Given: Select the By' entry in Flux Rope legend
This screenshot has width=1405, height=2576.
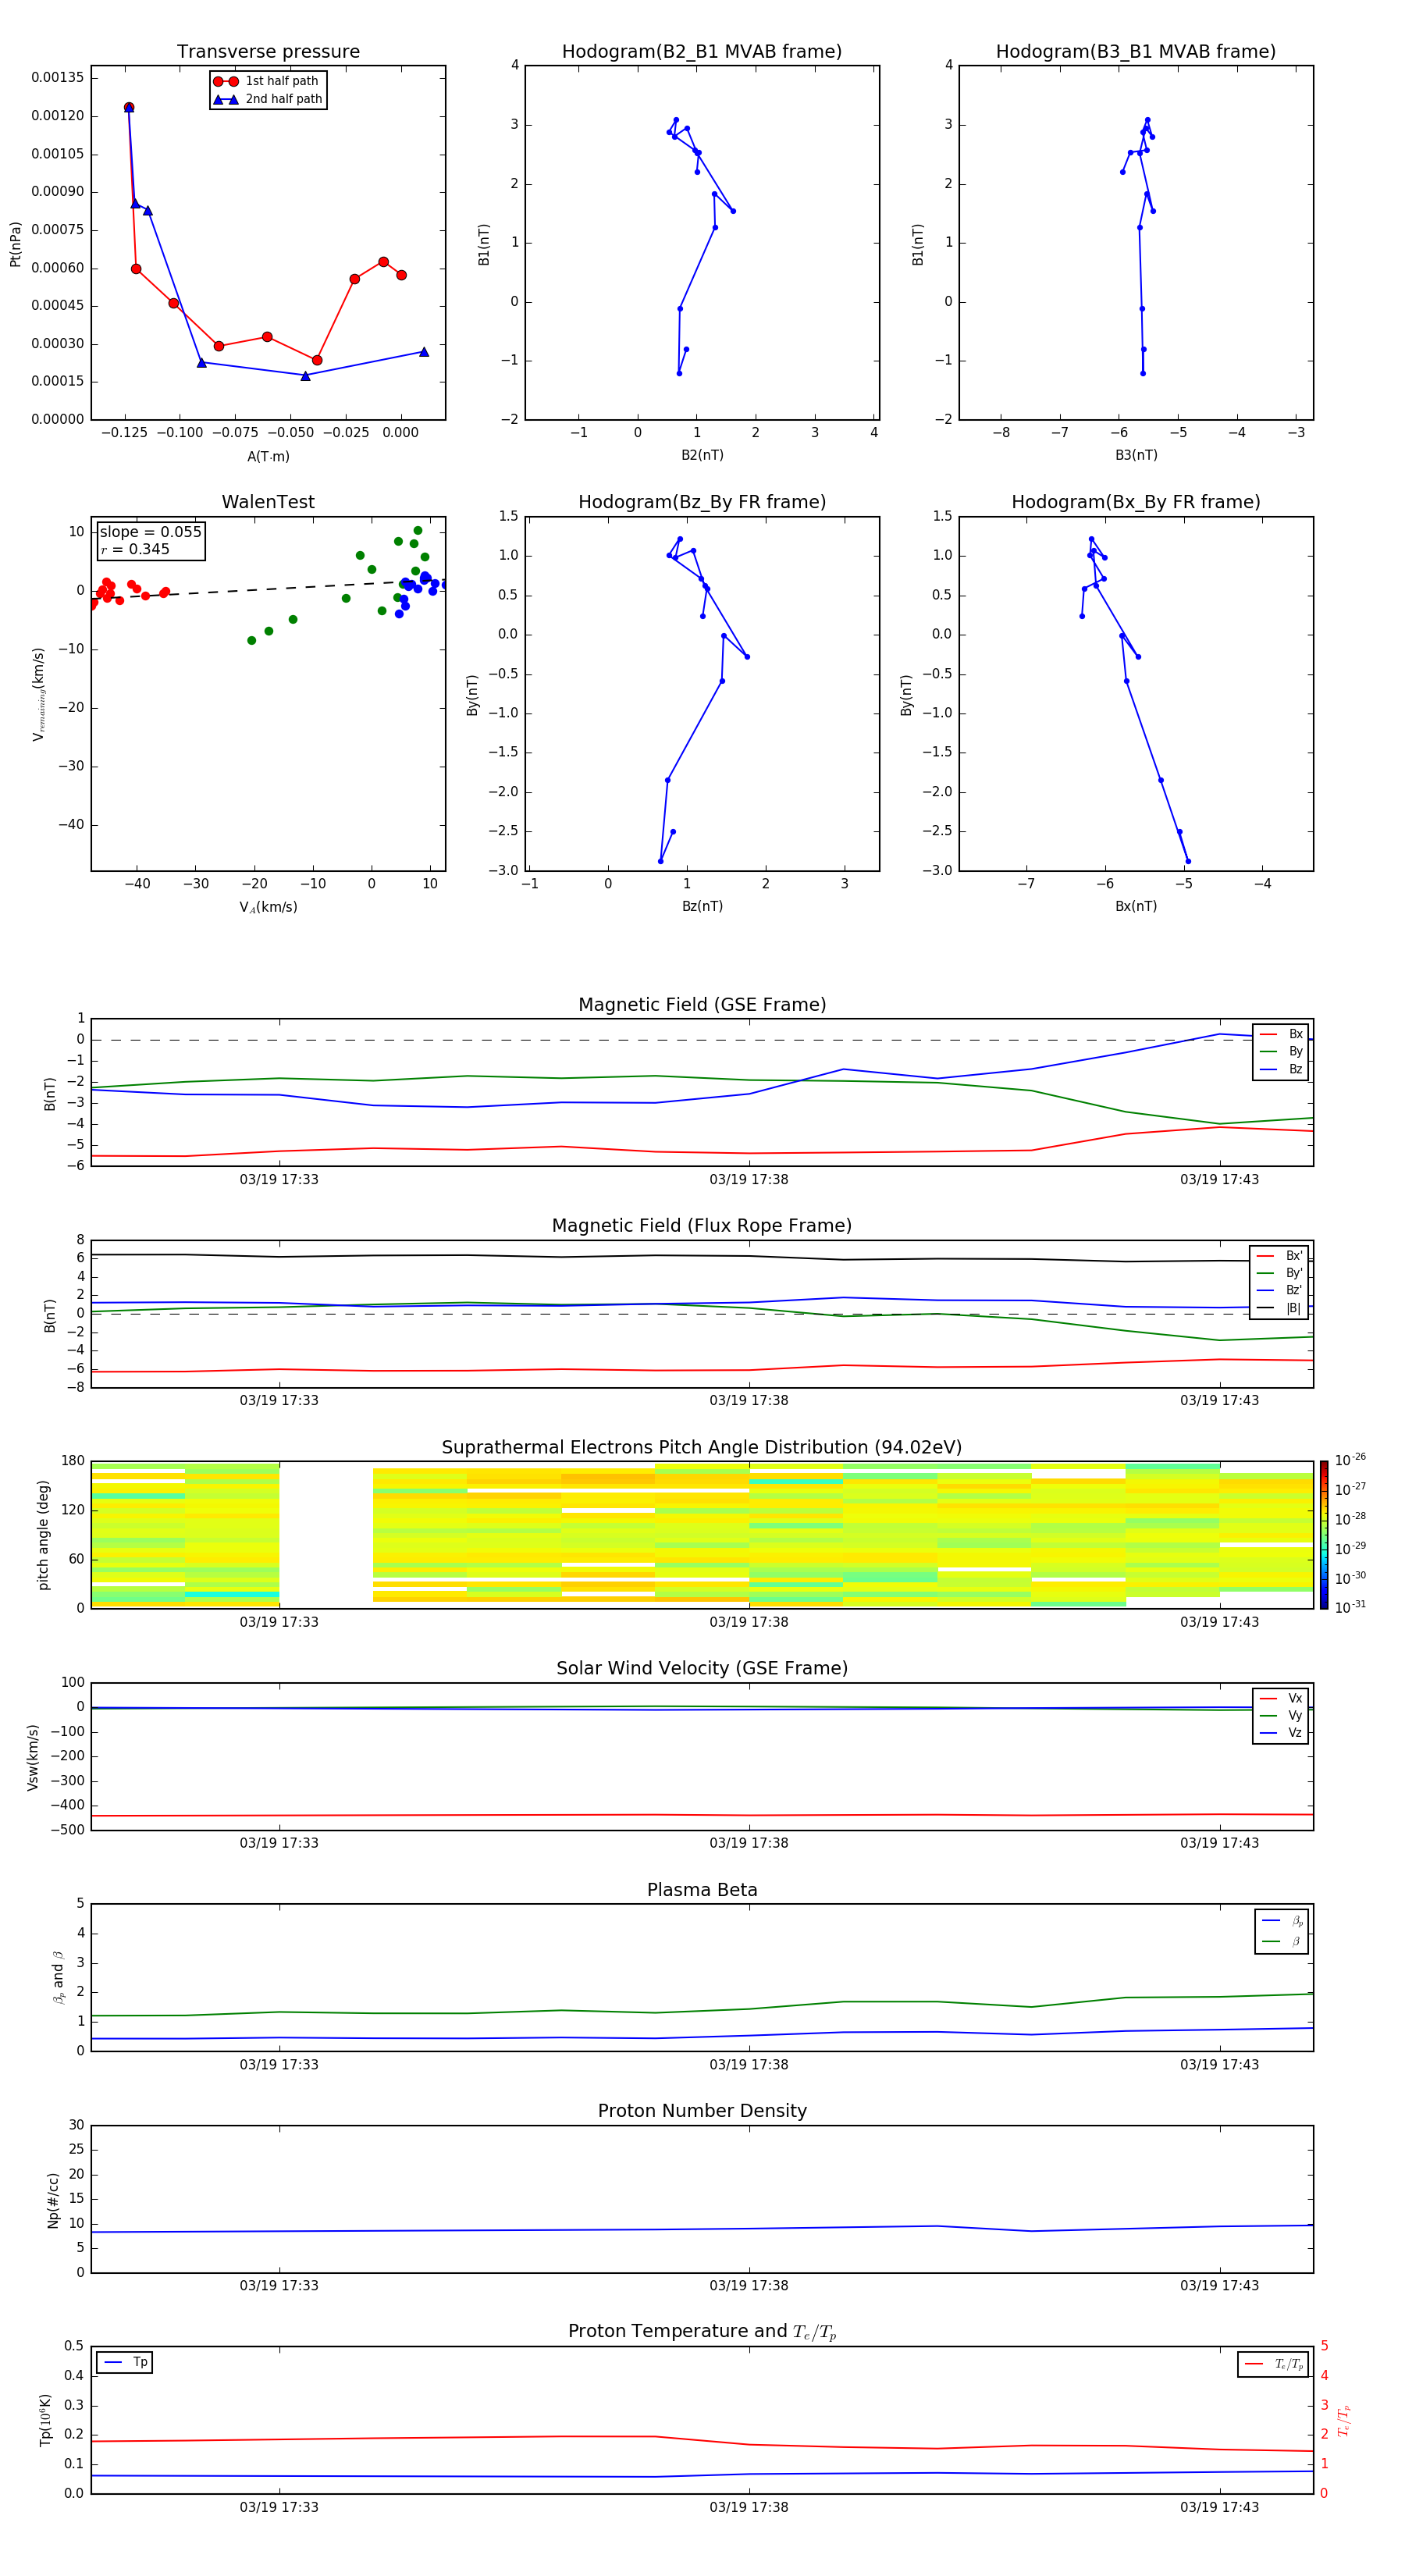Looking at the screenshot, I should pos(1279,1273).
